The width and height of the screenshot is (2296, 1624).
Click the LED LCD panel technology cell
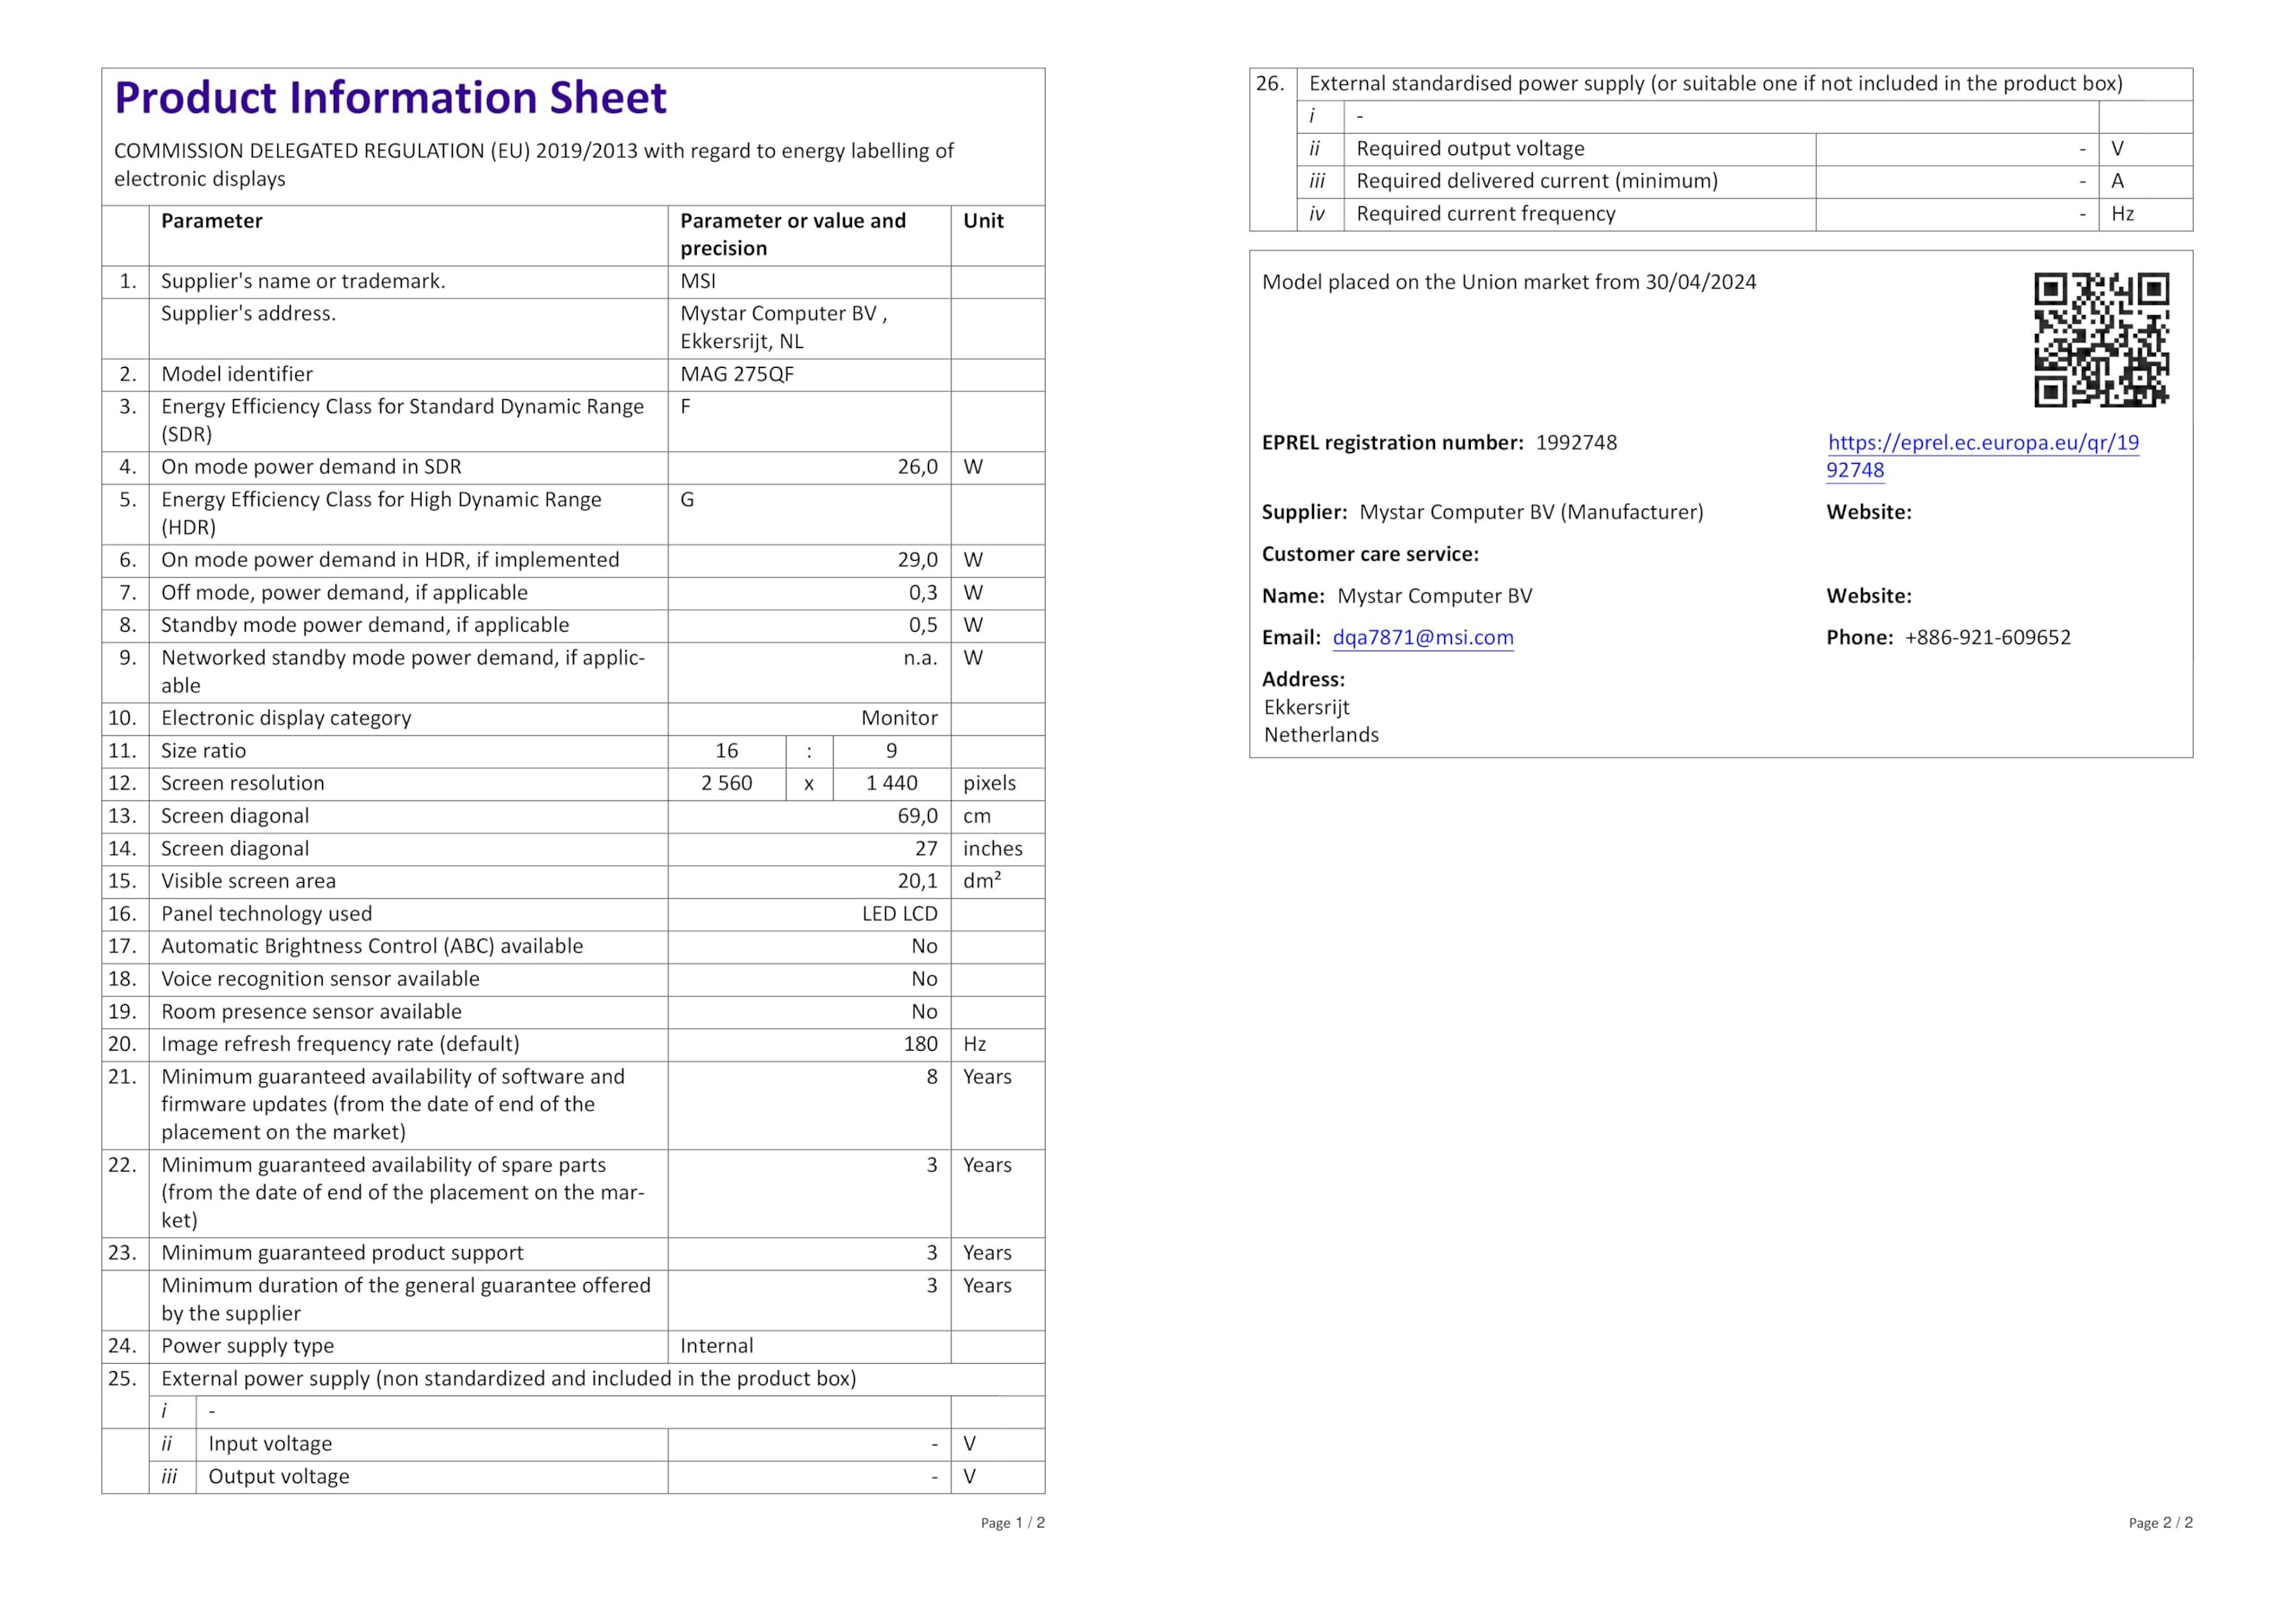(x=899, y=914)
